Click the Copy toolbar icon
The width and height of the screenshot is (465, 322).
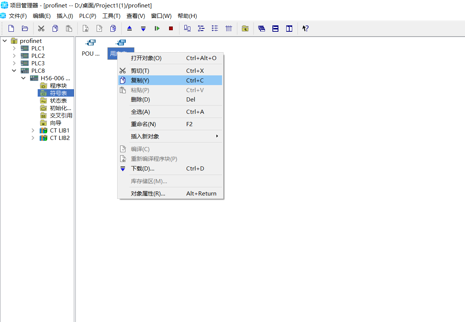tap(55, 28)
